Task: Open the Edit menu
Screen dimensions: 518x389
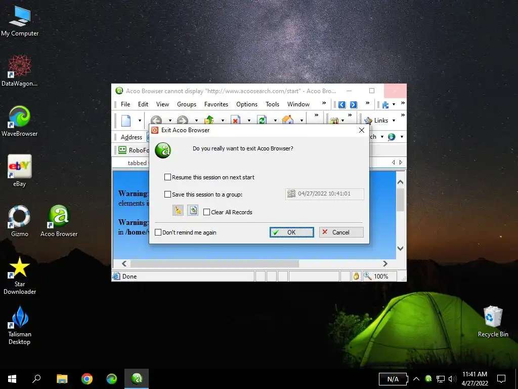Action: (x=143, y=104)
